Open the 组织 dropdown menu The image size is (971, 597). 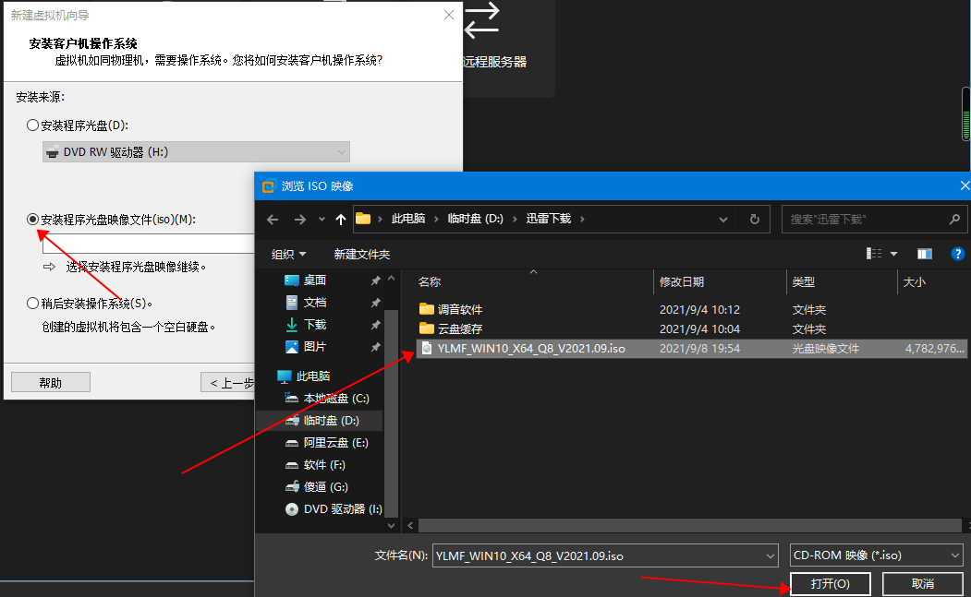coord(288,255)
